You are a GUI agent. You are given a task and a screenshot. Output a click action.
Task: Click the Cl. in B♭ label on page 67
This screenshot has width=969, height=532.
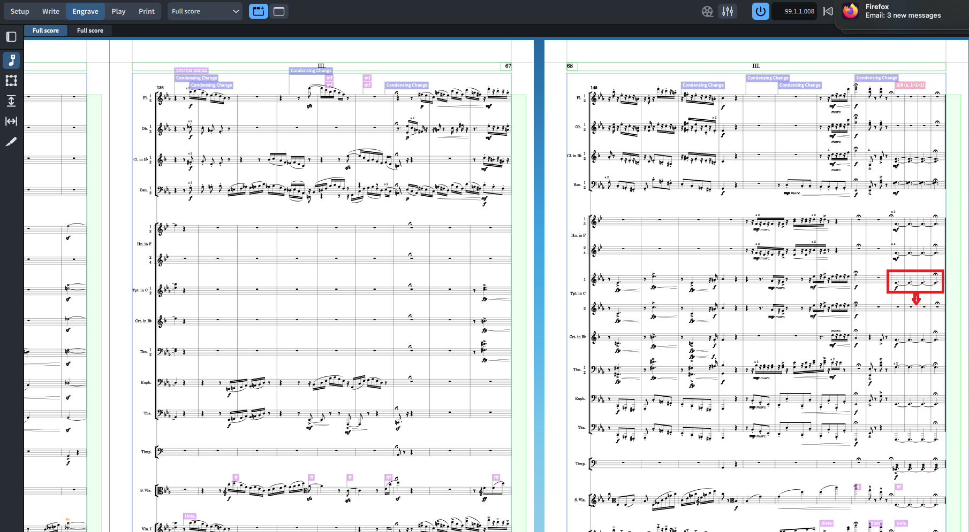click(x=140, y=159)
